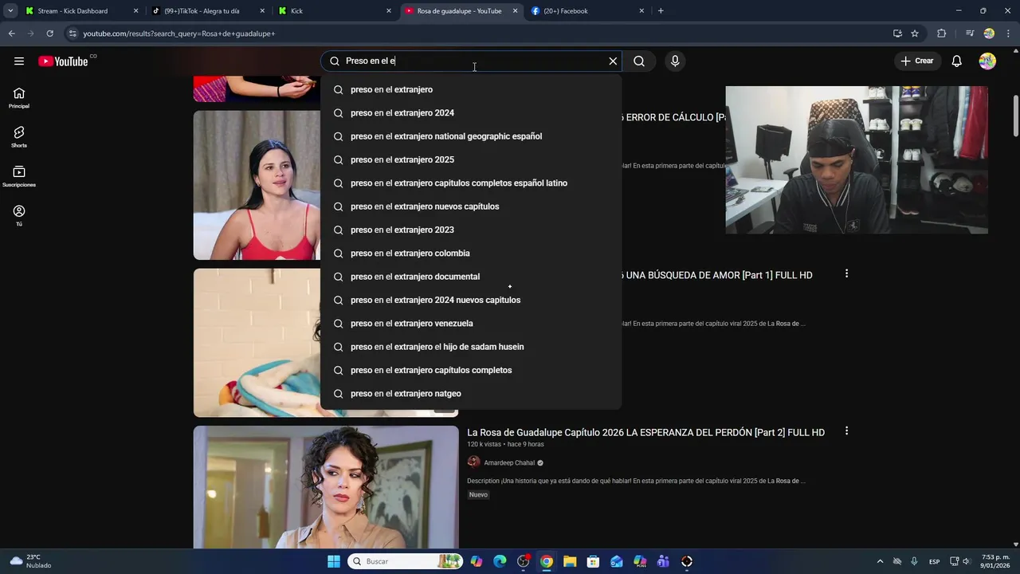Select 'preso en el extranjero documental'
Screen dimensions: 1020x574
click(x=471, y=277)
